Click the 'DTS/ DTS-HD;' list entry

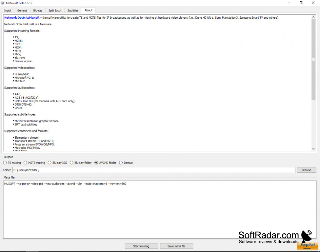coord(23,105)
